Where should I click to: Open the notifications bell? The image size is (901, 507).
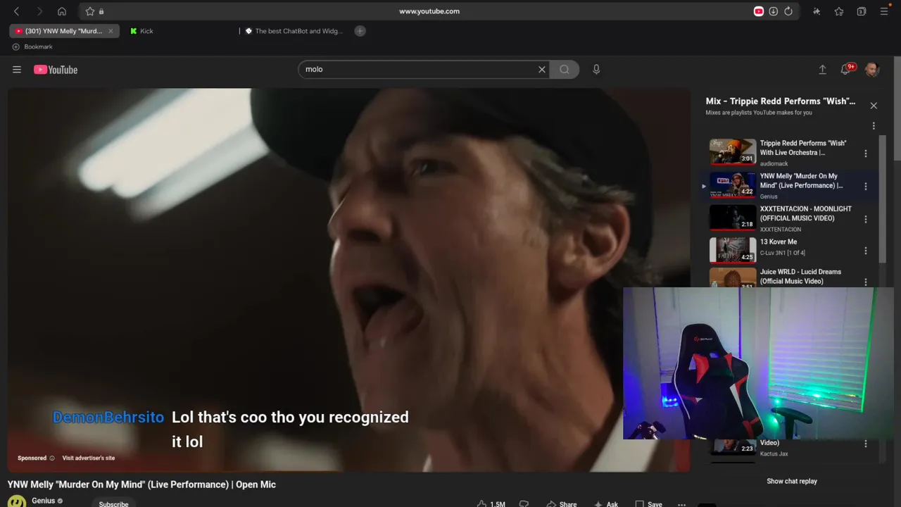point(845,69)
